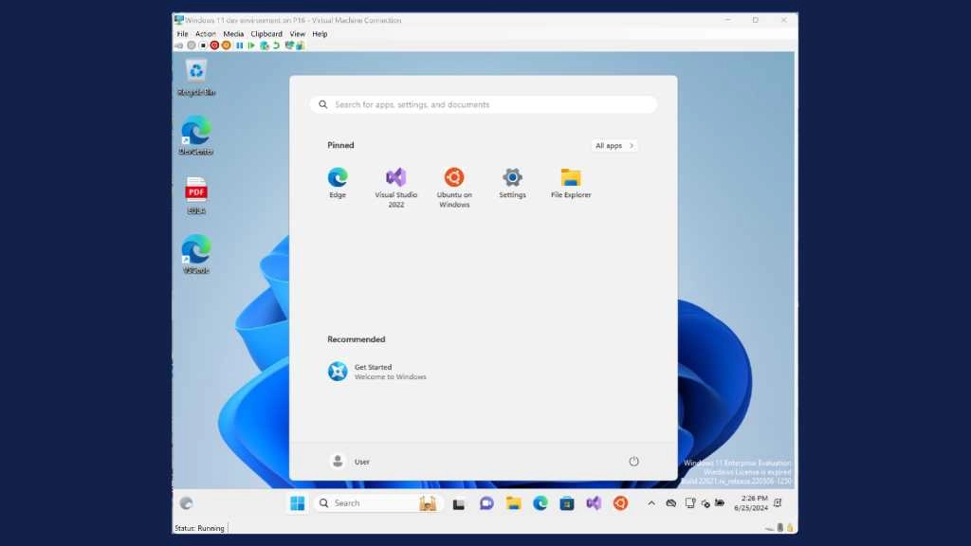This screenshot has width=971, height=546.
Task: Expand hidden icons in the system tray
Action: [x=650, y=503]
